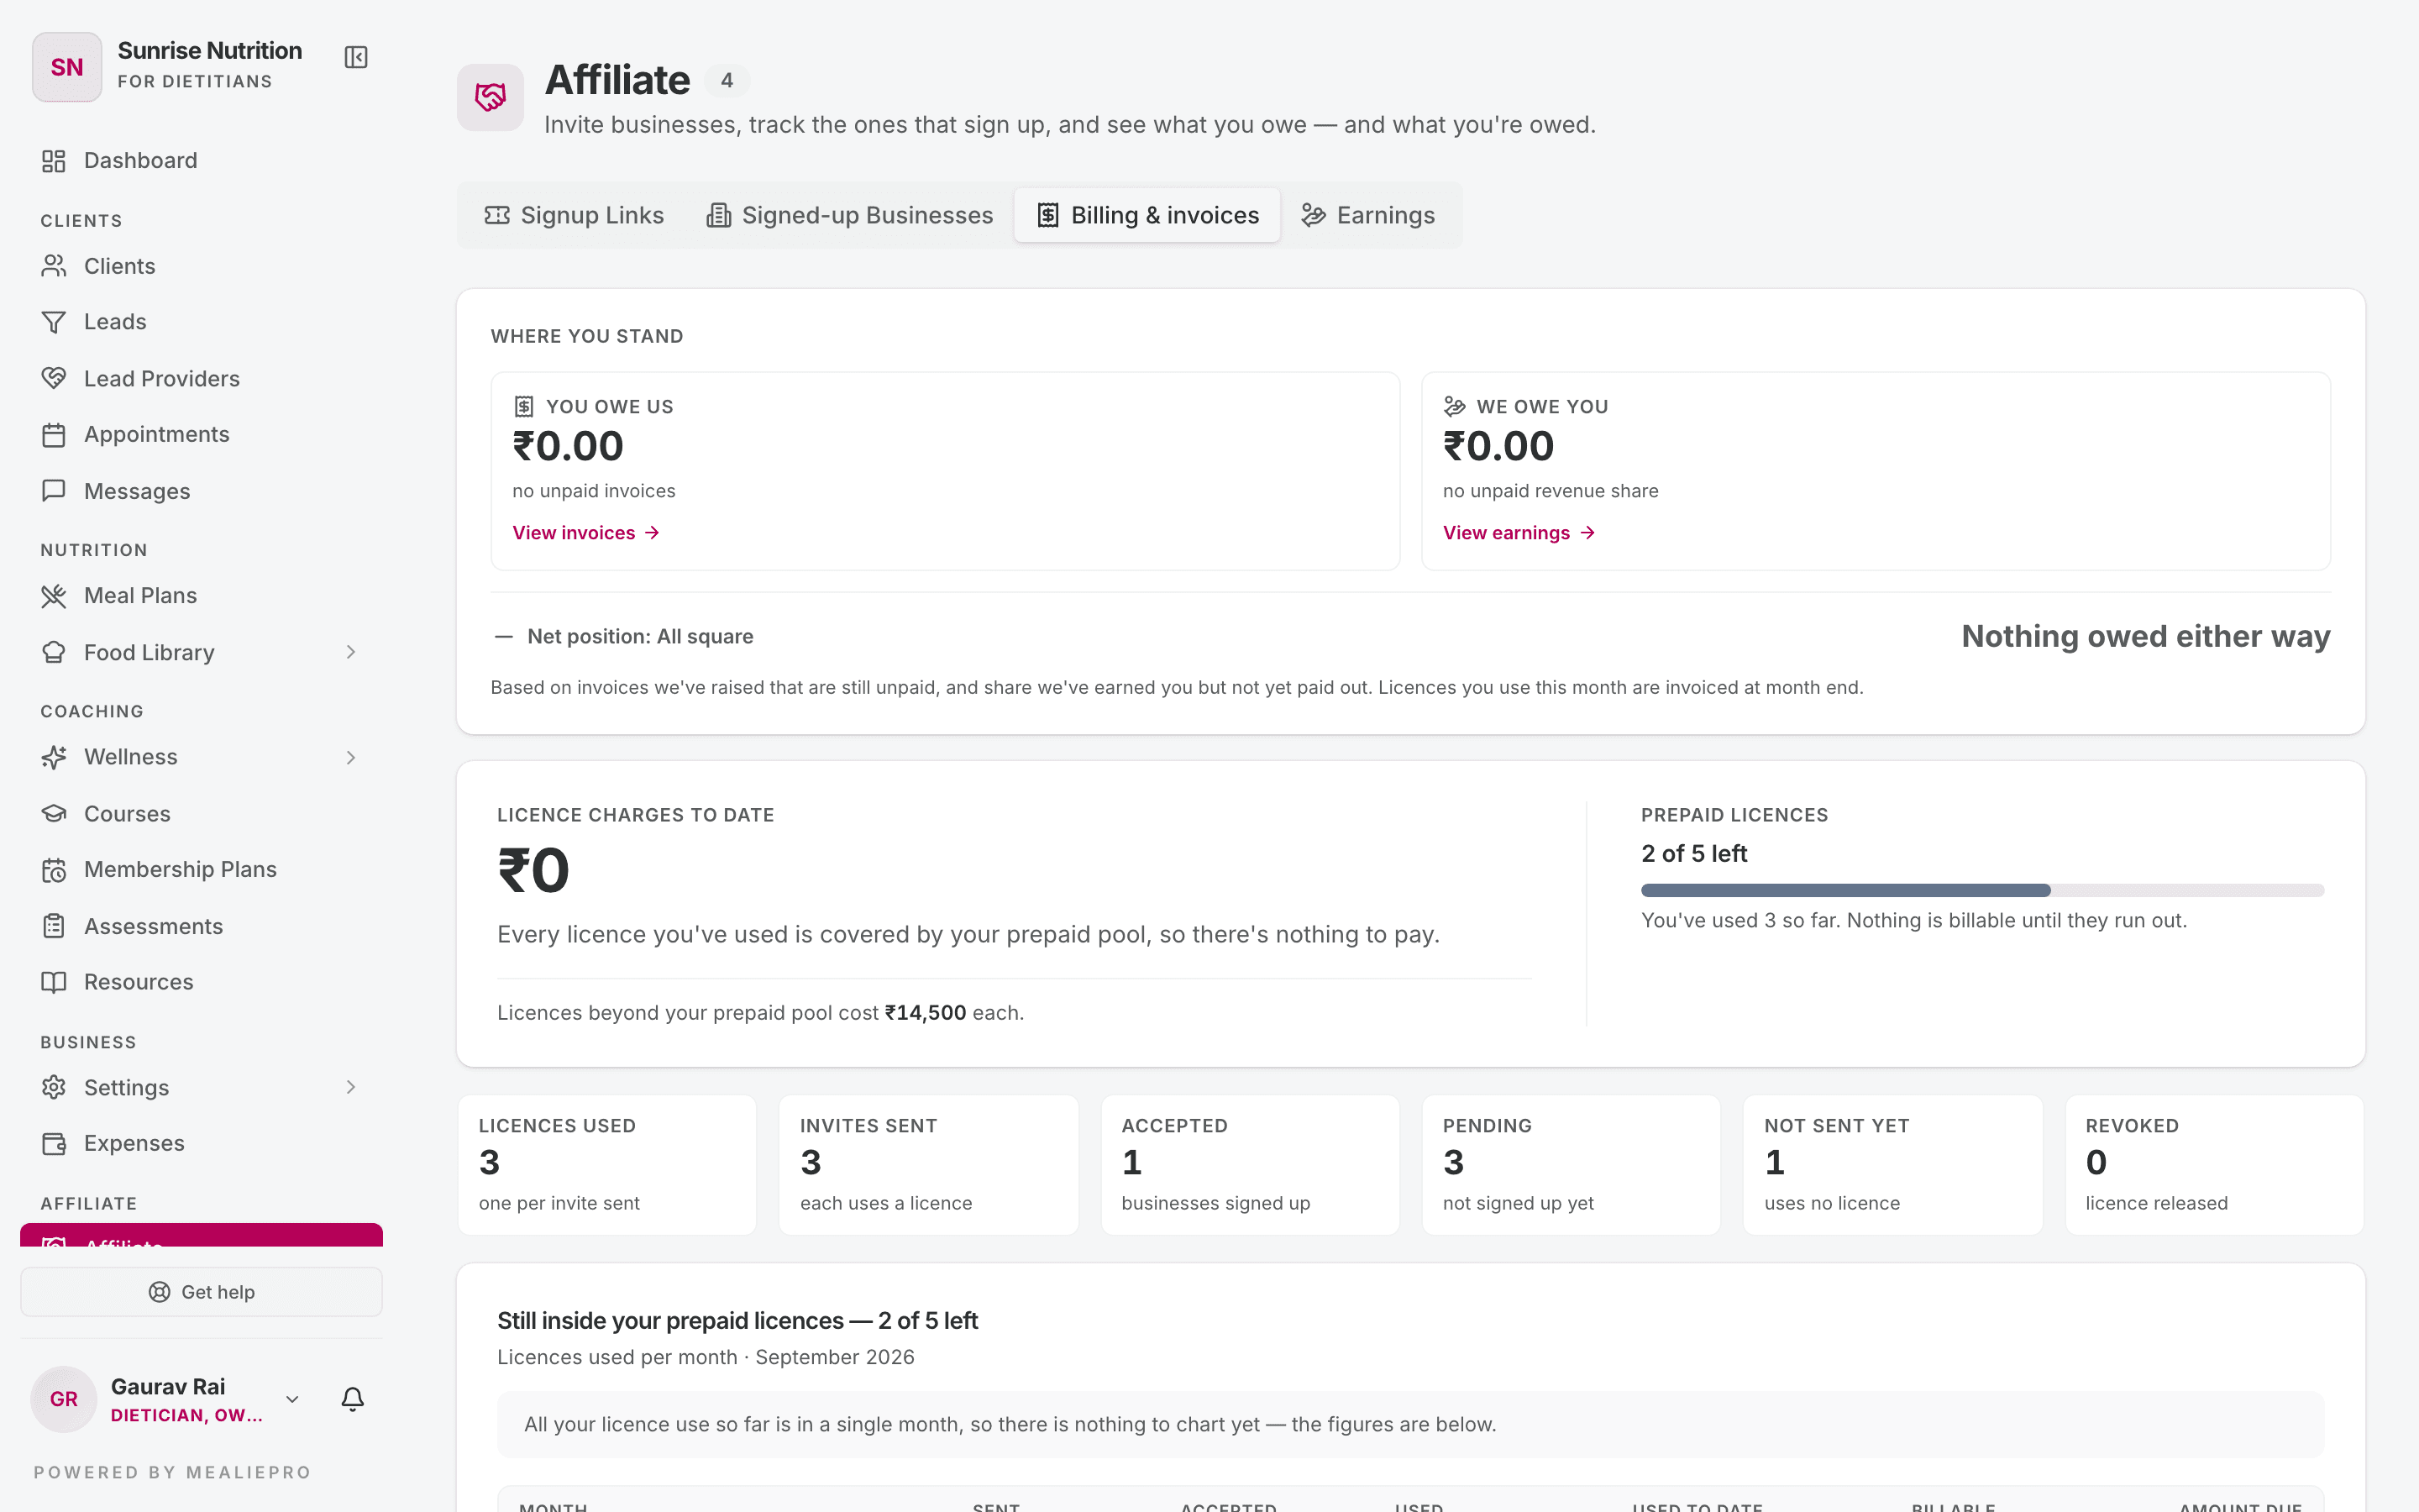This screenshot has height=1512, width=2419.
Task: Click the Not Sent Yet stat card
Action: point(1893,1165)
